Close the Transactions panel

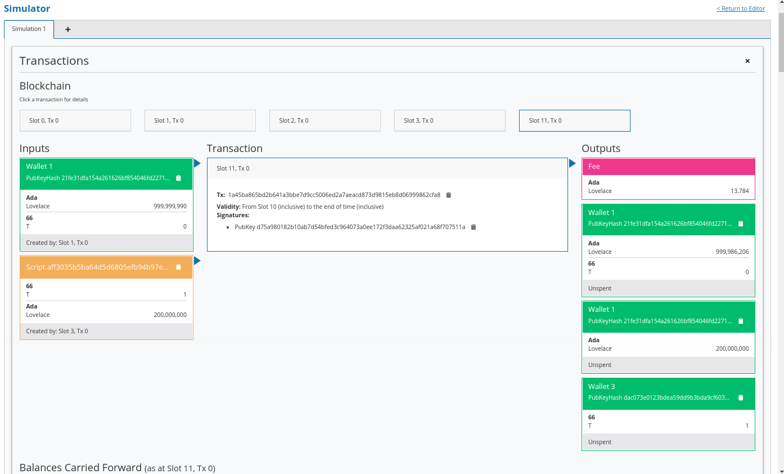point(747,61)
